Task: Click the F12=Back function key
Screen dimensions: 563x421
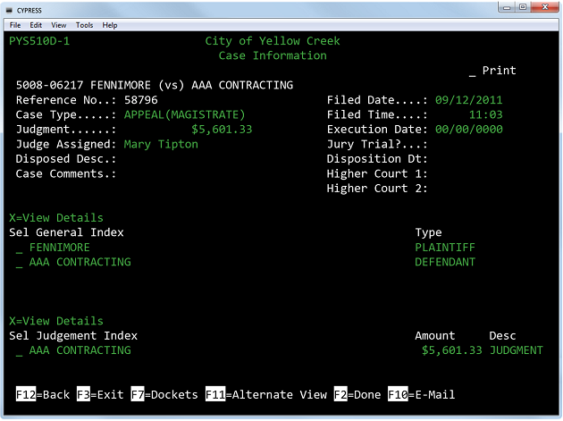Action: point(43,394)
